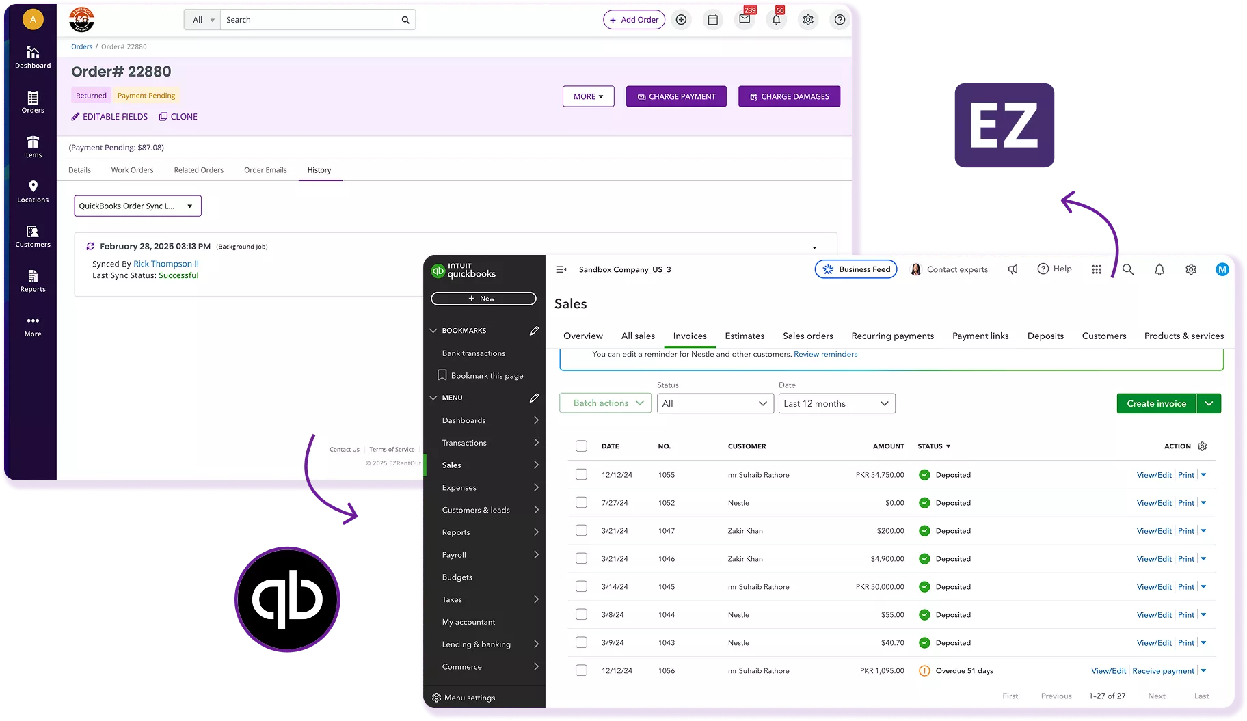Open the Rick Thompson II link
Image resolution: width=1247 pixels, height=721 pixels.
tap(166, 264)
